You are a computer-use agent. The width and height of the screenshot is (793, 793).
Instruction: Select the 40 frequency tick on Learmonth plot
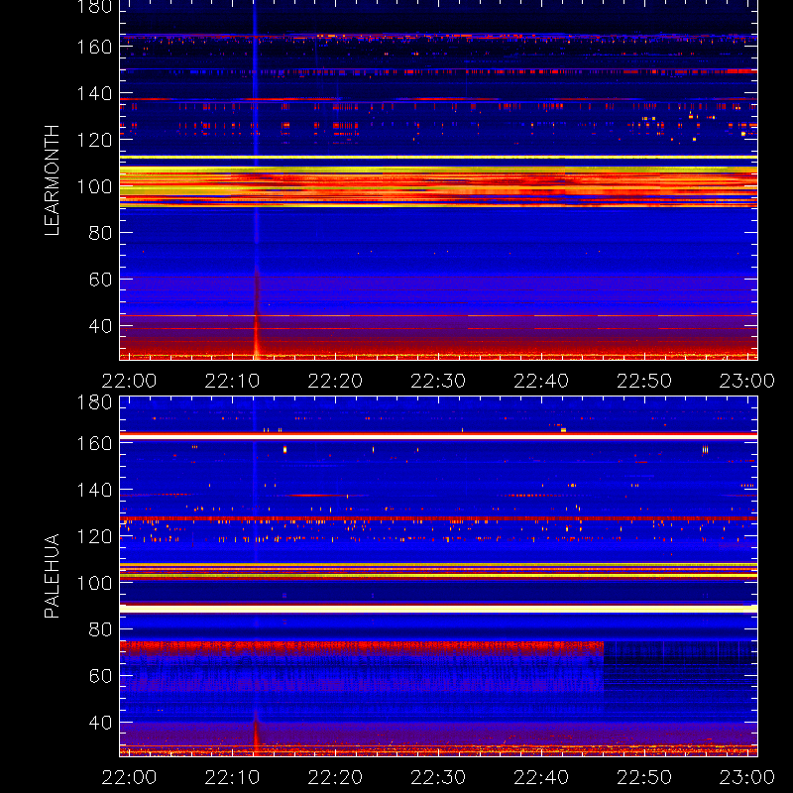[100, 326]
